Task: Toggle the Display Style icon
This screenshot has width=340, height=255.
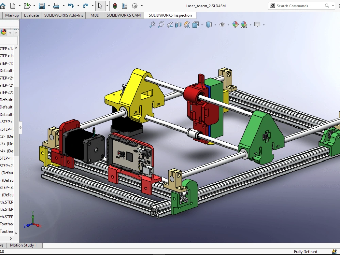Action: [209, 24]
